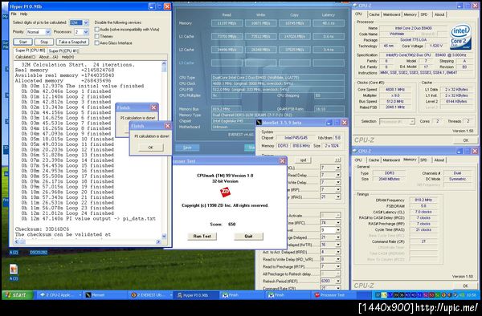This screenshot has height=316, width=482.
Task: Open About...(A) menu in Super PI
Action: (48, 57)
